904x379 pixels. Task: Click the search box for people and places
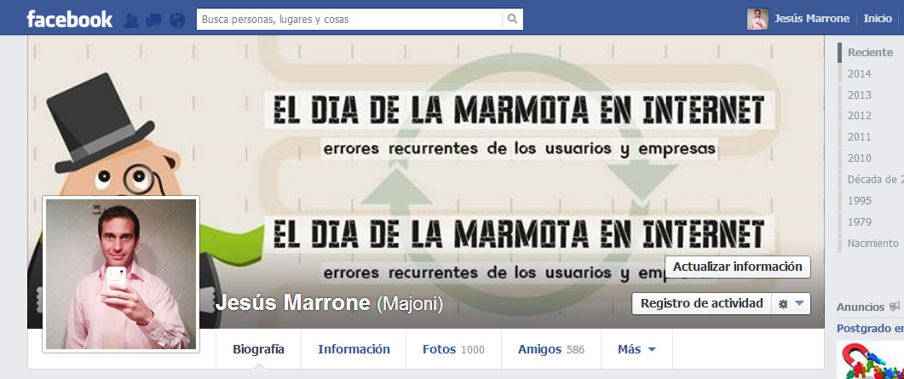pyautogui.click(x=349, y=19)
